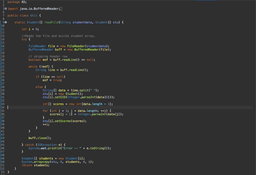Click the setSID method call
The height and width of the screenshot is (175, 256).
tap(60, 97)
